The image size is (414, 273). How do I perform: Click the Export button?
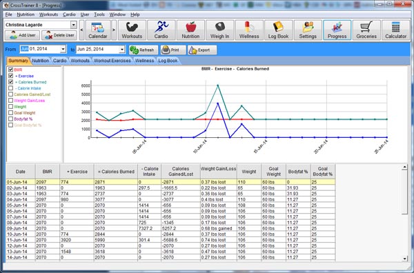click(x=202, y=50)
